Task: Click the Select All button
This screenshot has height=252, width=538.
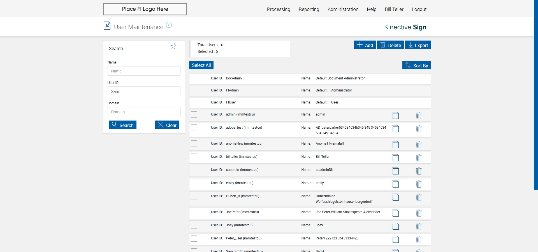Action: (x=201, y=65)
